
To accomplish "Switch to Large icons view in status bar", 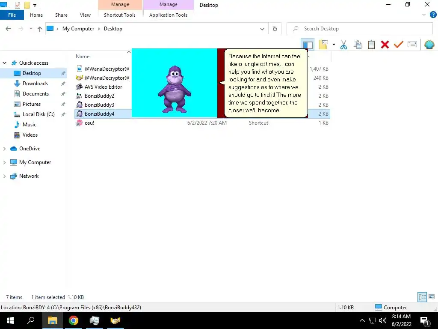I will tap(431, 297).
